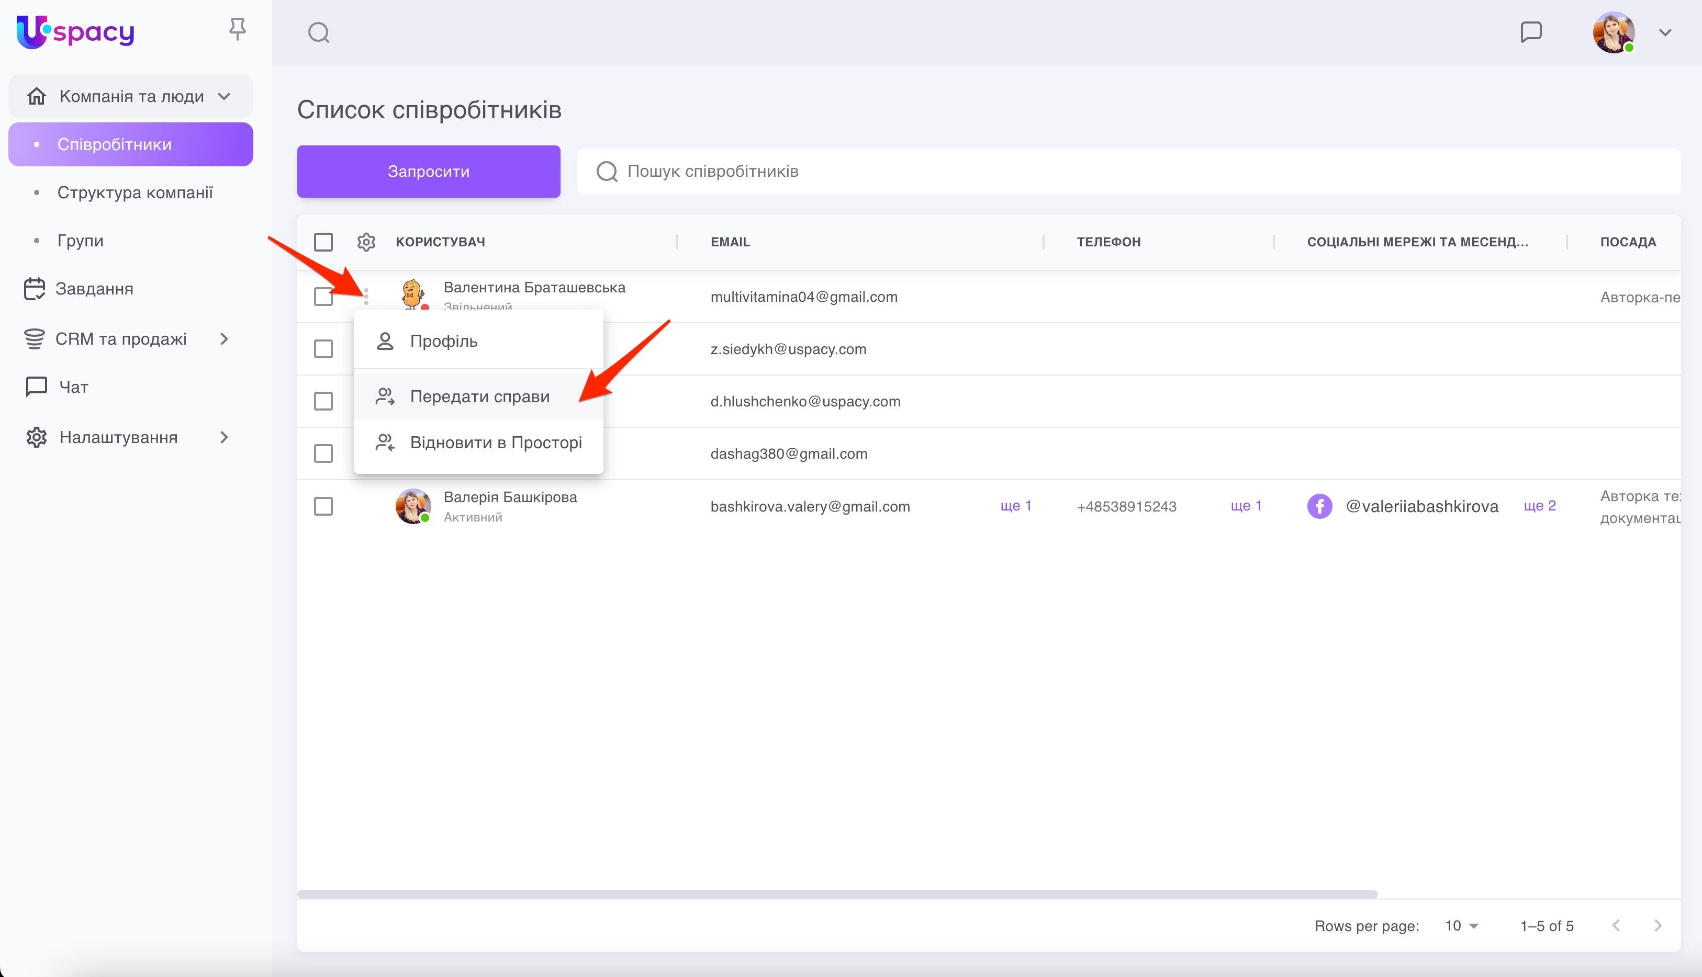Check the box for Валерія Башкірова row
This screenshot has height=977, width=1702.
[x=323, y=506]
